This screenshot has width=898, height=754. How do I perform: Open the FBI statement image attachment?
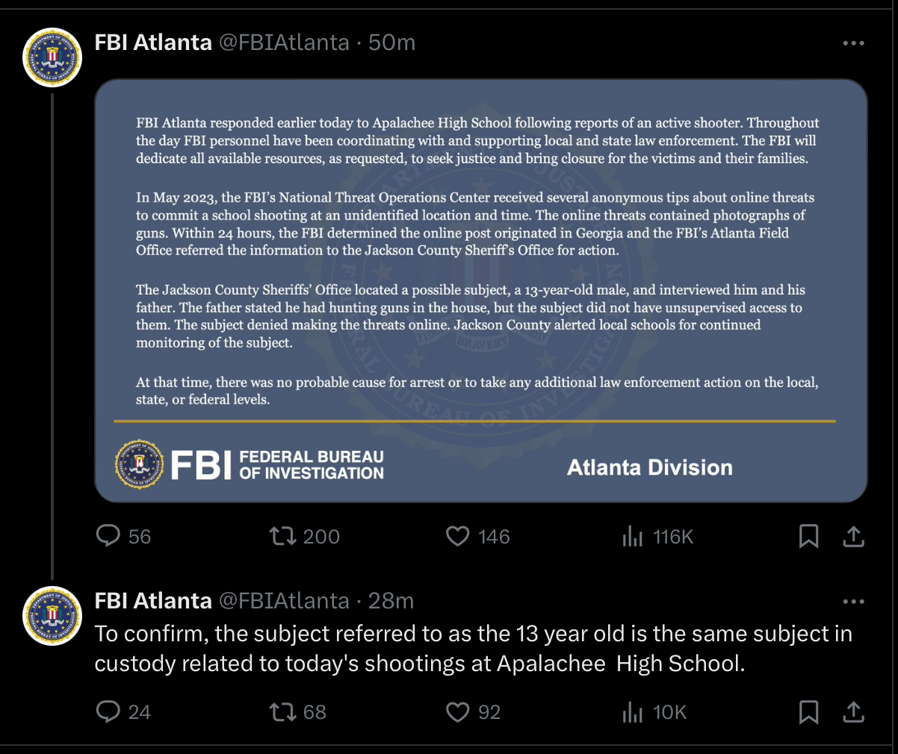point(480,290)
